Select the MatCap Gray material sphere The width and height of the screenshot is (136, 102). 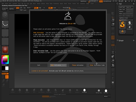99,91
